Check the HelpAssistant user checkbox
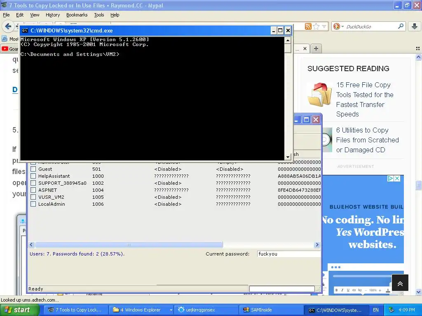422x316 pixels. [33, 176]
